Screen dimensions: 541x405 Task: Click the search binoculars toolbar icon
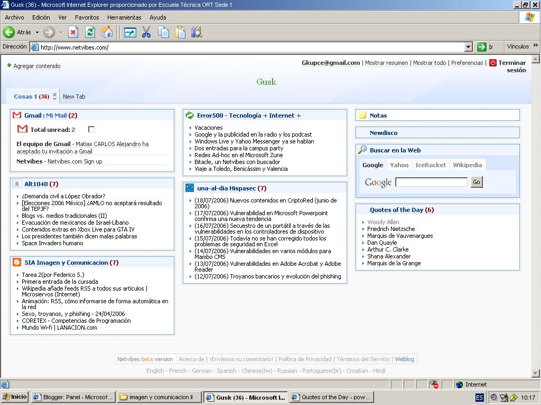[x=197, y=32]
